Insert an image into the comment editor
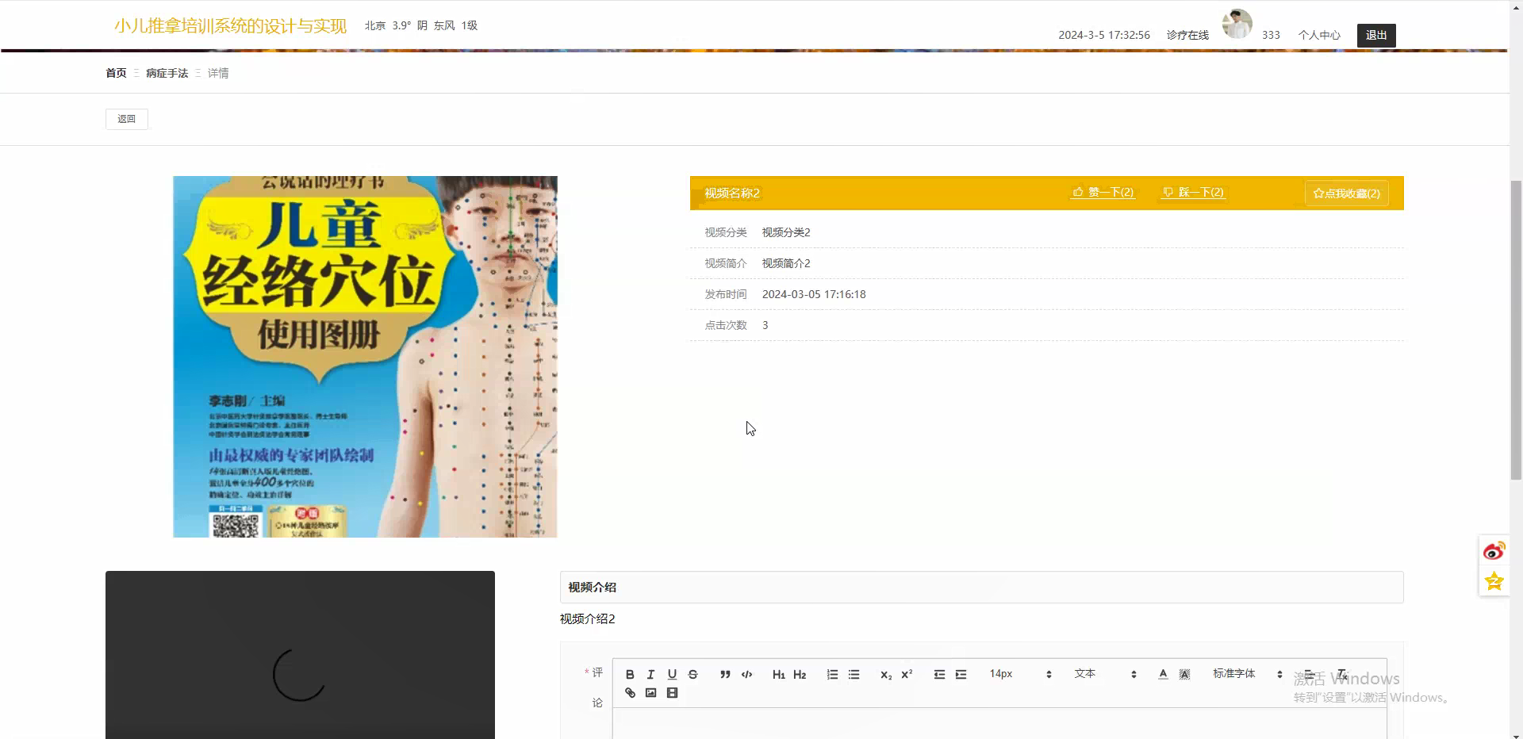 pyautogui.click(x=651, y=693)
